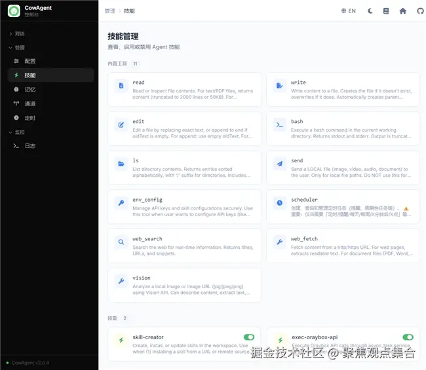
Task: Click the 管理 breadcrumb link
Action: coord(110,11)
